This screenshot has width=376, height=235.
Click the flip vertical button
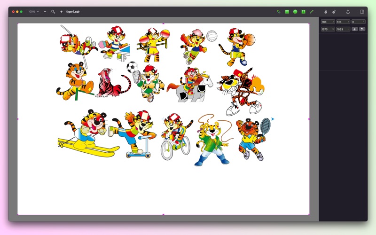click(362, 29)
